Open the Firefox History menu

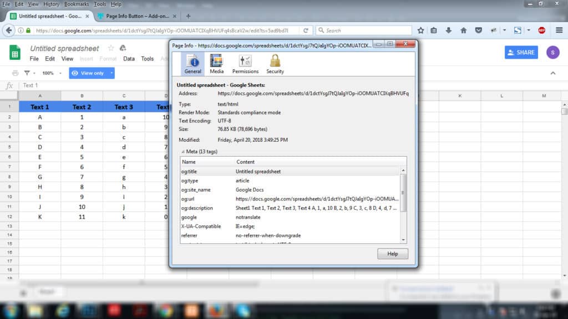coord(51,4)
